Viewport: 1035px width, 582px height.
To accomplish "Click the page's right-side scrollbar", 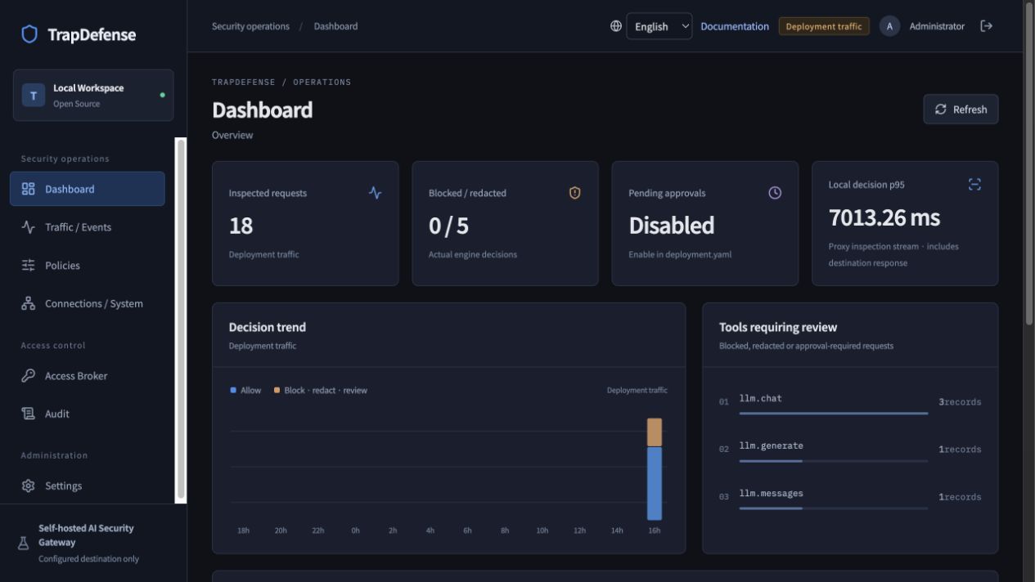I will [1029, 163].
